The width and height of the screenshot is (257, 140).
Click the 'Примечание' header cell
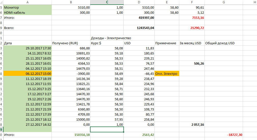(x=167, y=43)
